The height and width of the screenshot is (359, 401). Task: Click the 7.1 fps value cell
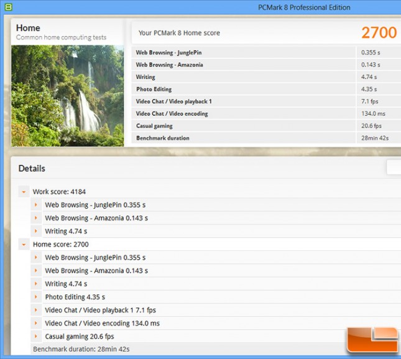tap(379, 101)
